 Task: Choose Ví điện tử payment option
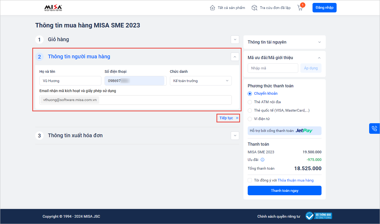[250, 119]
